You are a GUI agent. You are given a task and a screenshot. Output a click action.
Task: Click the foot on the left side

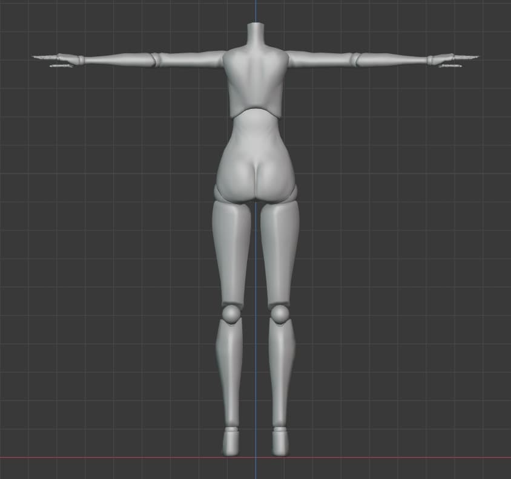(x=231, y=442)
